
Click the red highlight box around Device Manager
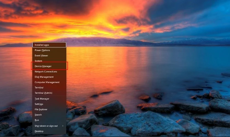[x=50, y=66]
